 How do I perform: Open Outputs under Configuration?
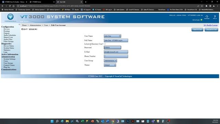tap(7, 33)
